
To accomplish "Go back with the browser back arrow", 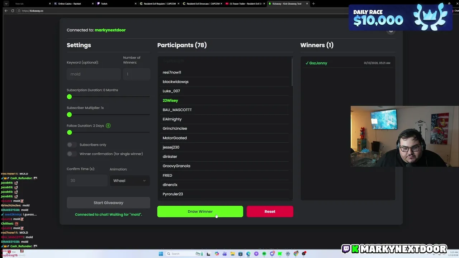I will (x=6, y=11).
